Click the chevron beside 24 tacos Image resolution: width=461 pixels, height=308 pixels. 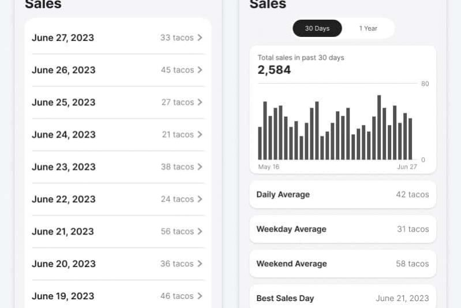coord(200,199)
